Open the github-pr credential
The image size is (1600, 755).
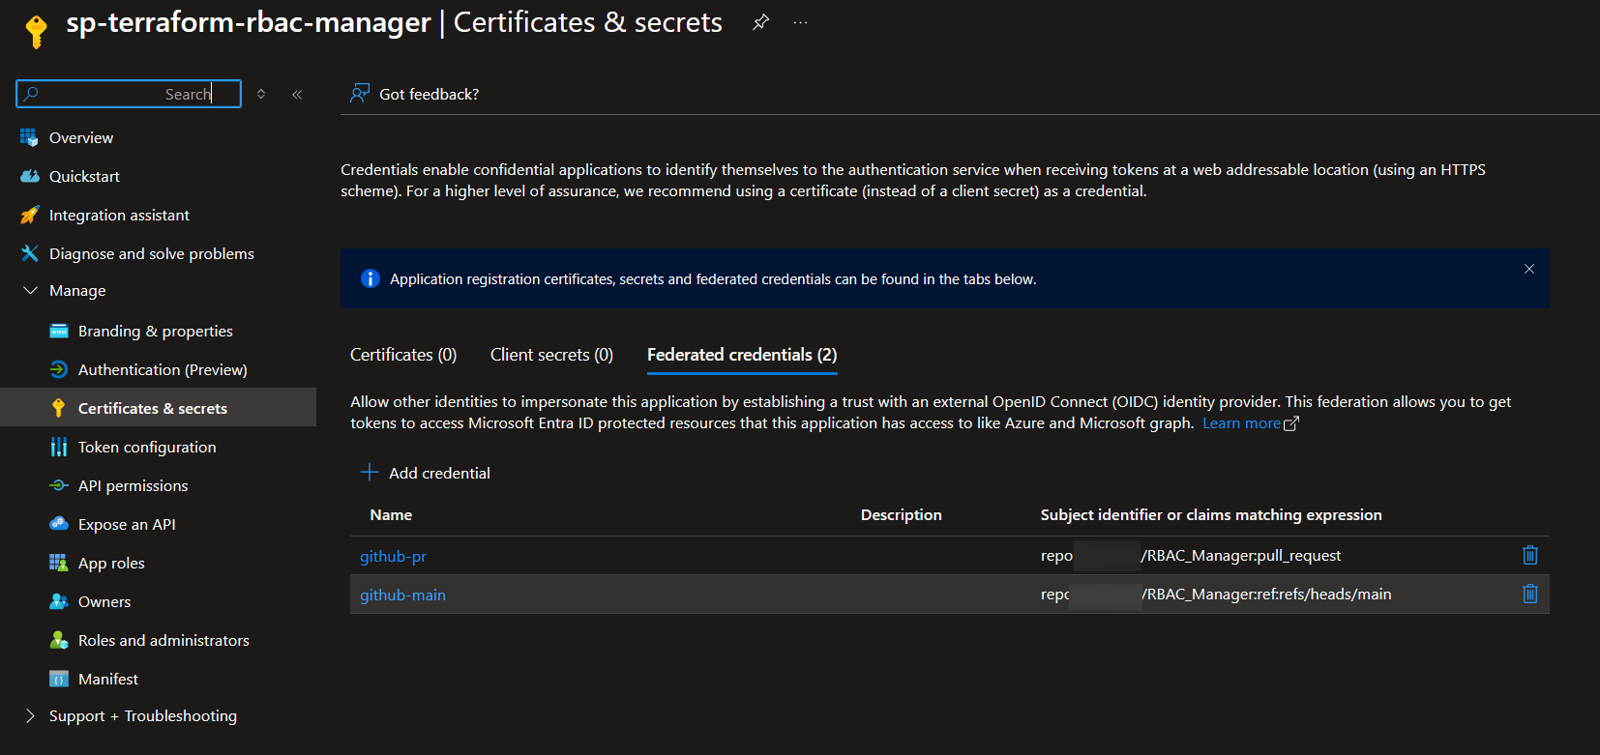click(393, 556)
